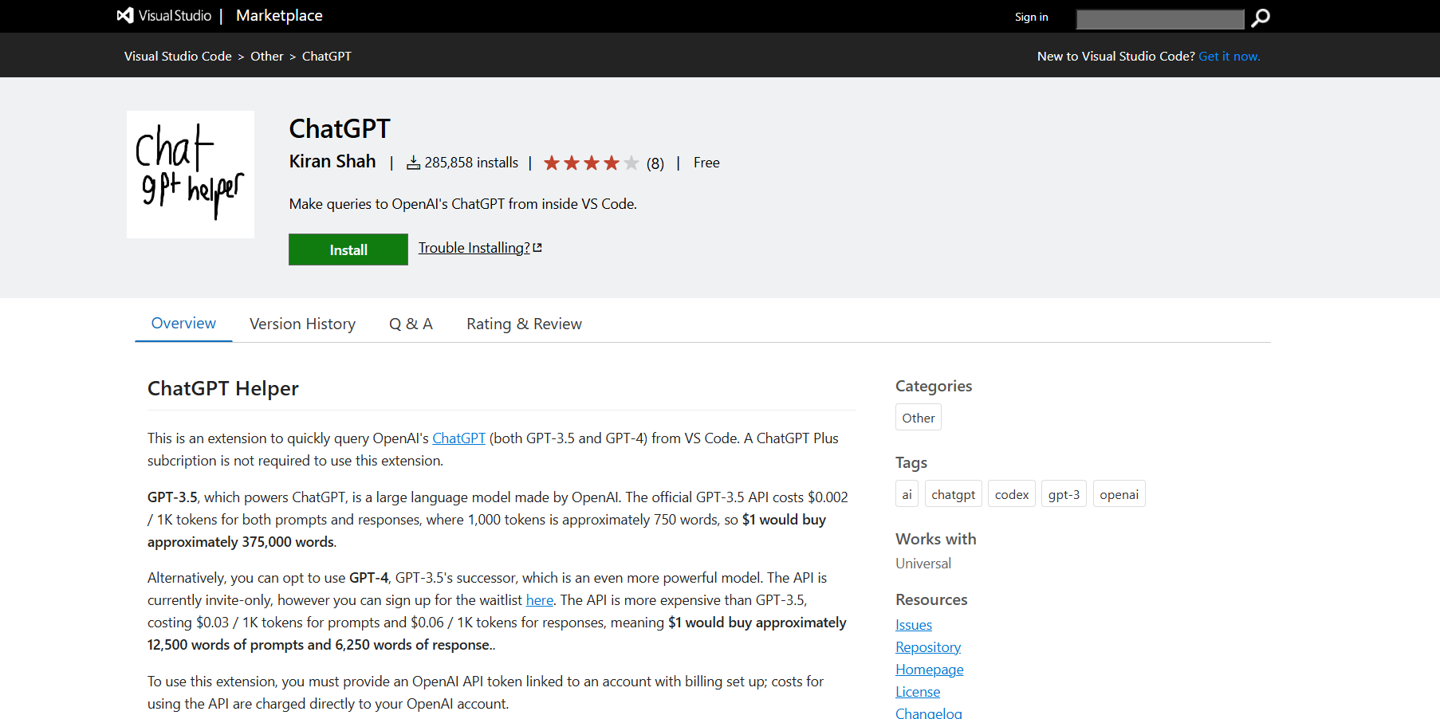1440x719 pixels.
Task: Click the Visual Studio Code breadcrumb
Action: pyautogui.click(x=178, y=56)
